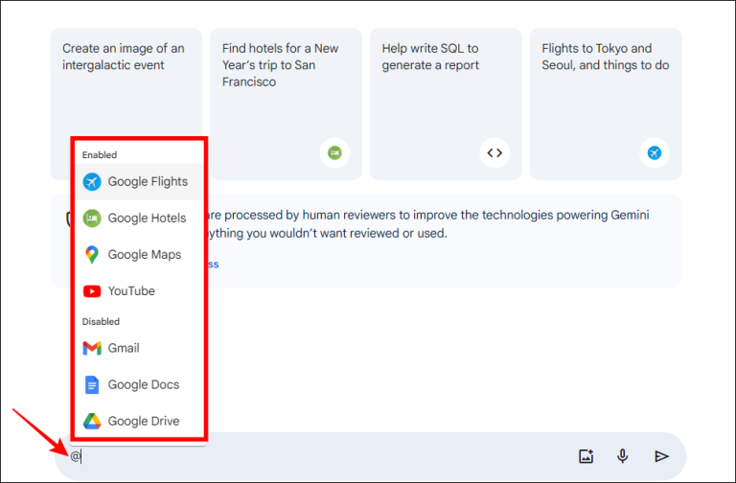
Task: Choose the Google Docs disabled extension
Action: [139, 385]
